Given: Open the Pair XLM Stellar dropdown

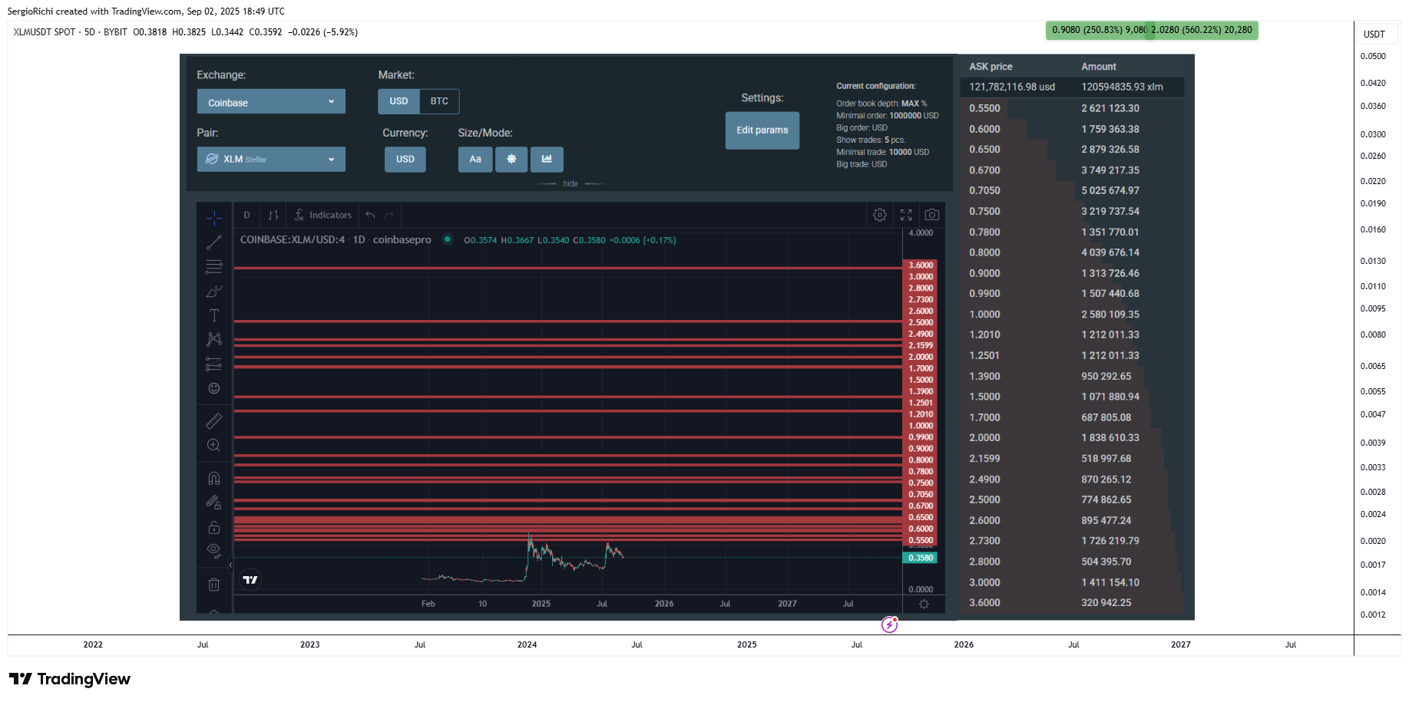Looking at the screenshot, I should (x=271, y=159).
